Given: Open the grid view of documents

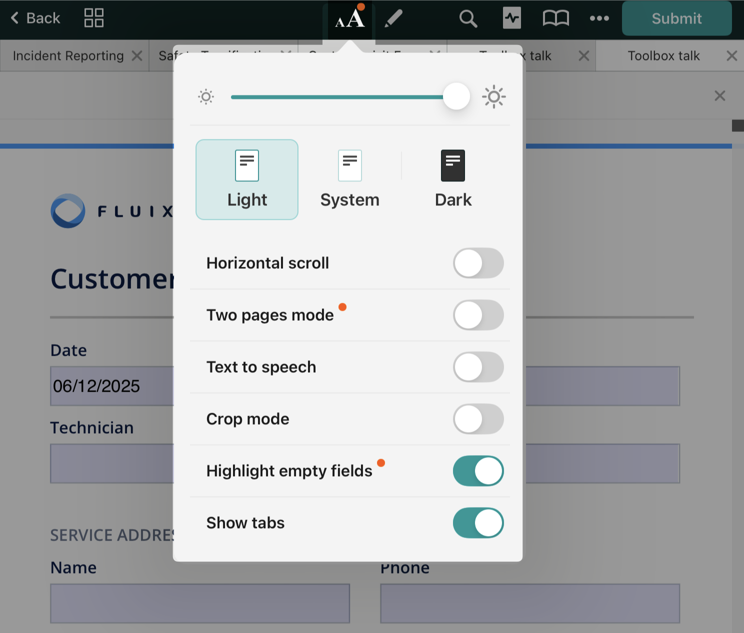Looking at the screenshot, I should point(94,18).
